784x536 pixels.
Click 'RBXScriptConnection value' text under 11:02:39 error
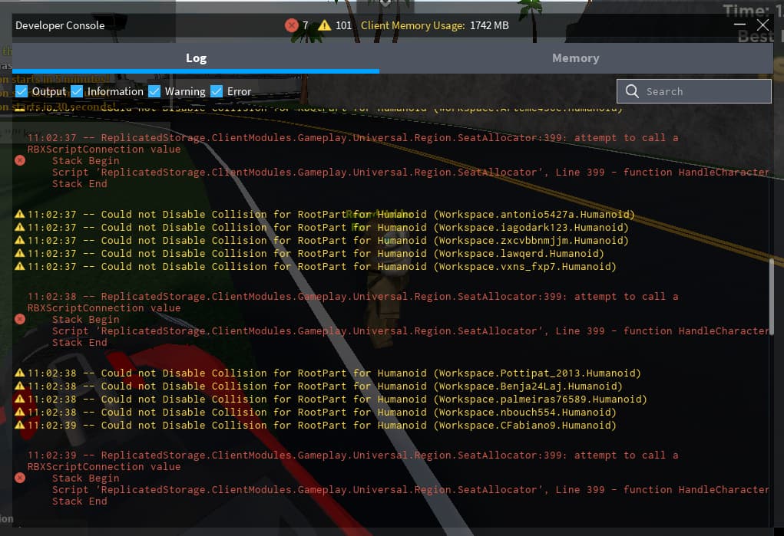click(104, 467)
